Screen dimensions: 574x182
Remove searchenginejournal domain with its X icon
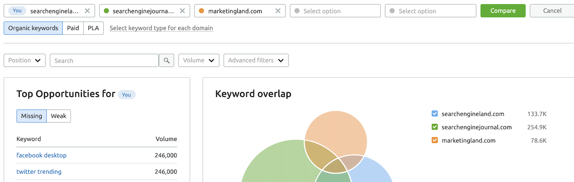[182, 11]
